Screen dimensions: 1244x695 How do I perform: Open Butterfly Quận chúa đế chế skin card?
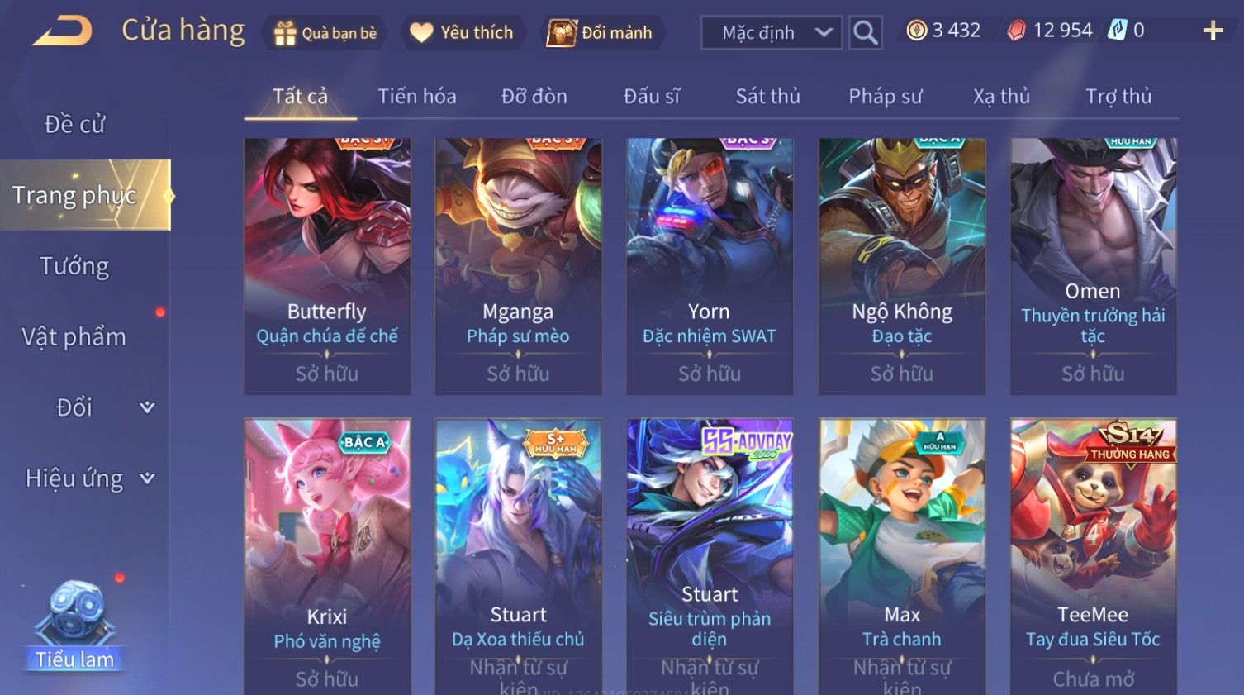pyautogui.click(x=327, y=266)
